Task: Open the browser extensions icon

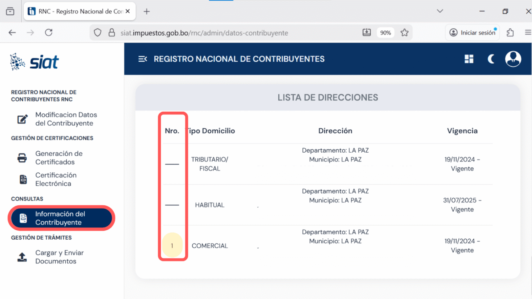Action: [x=510, y=33]
